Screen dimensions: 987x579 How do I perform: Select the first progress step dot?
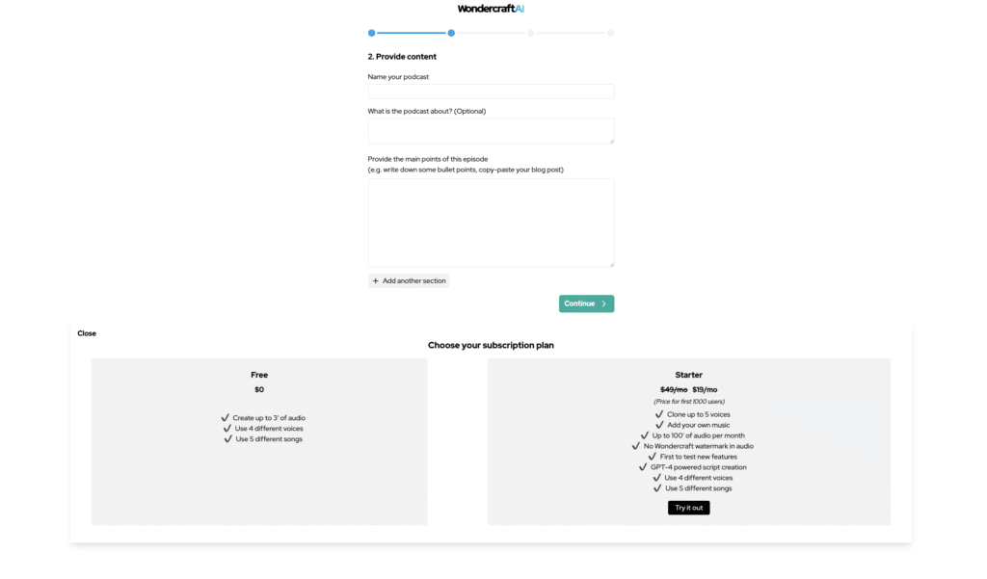pos(371,33)
